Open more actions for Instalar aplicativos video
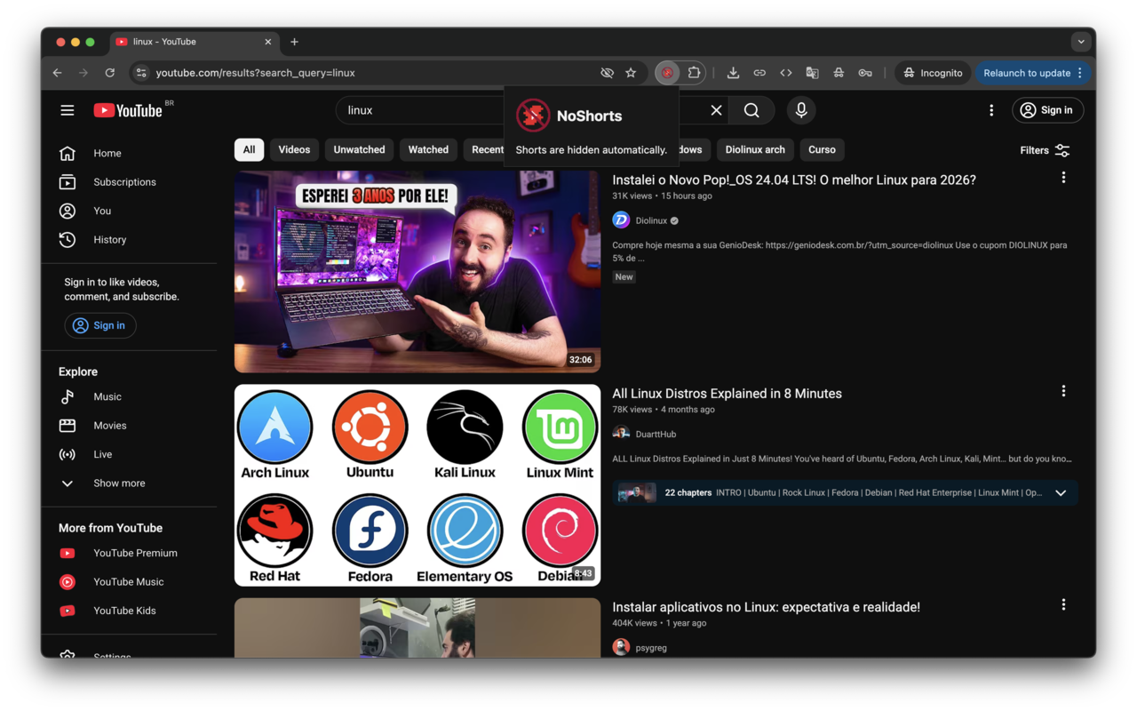1137x711 pixels. (x=1063, y=604)
